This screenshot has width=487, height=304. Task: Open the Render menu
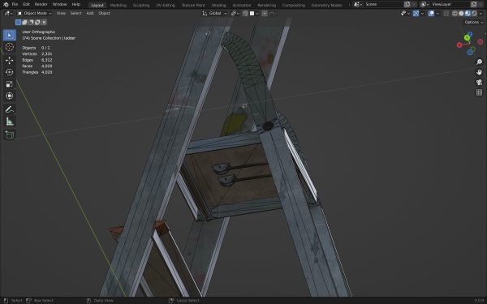[41, 4]
